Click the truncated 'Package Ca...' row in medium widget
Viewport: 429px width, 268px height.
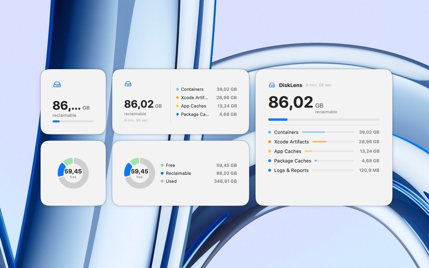pos(206,114)
